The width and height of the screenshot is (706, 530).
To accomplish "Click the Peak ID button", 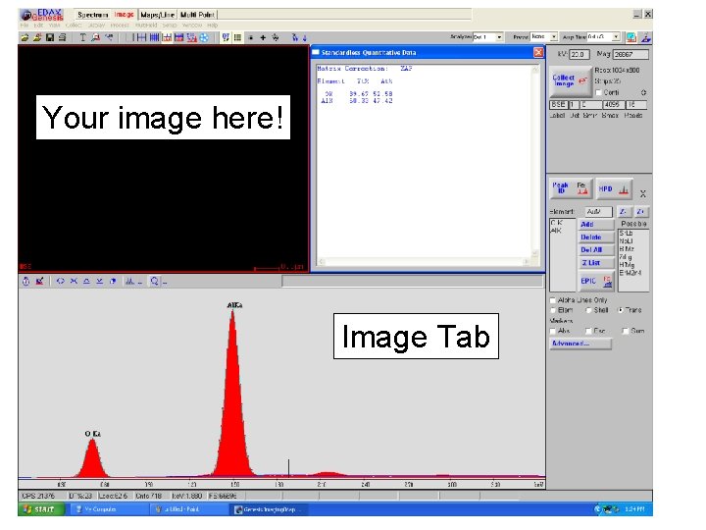I will point(571,188).
